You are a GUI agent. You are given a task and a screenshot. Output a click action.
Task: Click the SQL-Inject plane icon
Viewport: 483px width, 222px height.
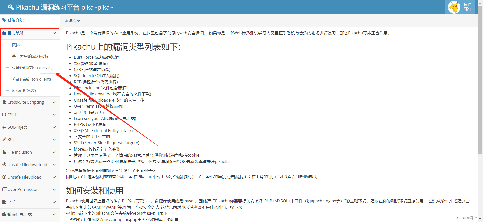4,127
